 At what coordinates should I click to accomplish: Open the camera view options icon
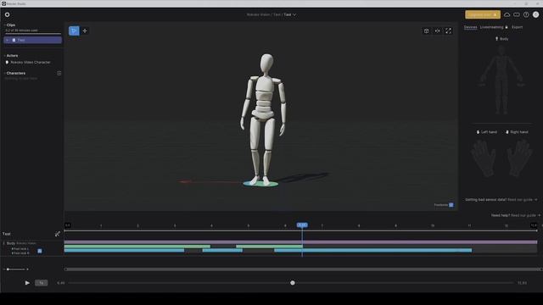(426, 31)
